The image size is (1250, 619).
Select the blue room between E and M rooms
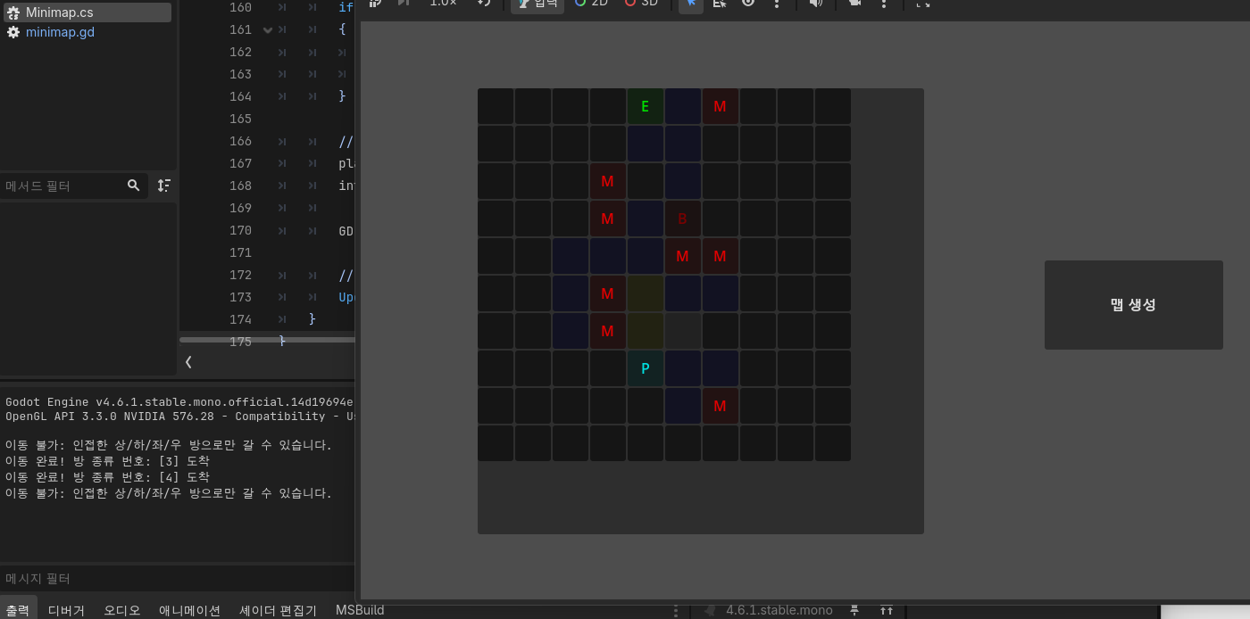tap(683, 107)
